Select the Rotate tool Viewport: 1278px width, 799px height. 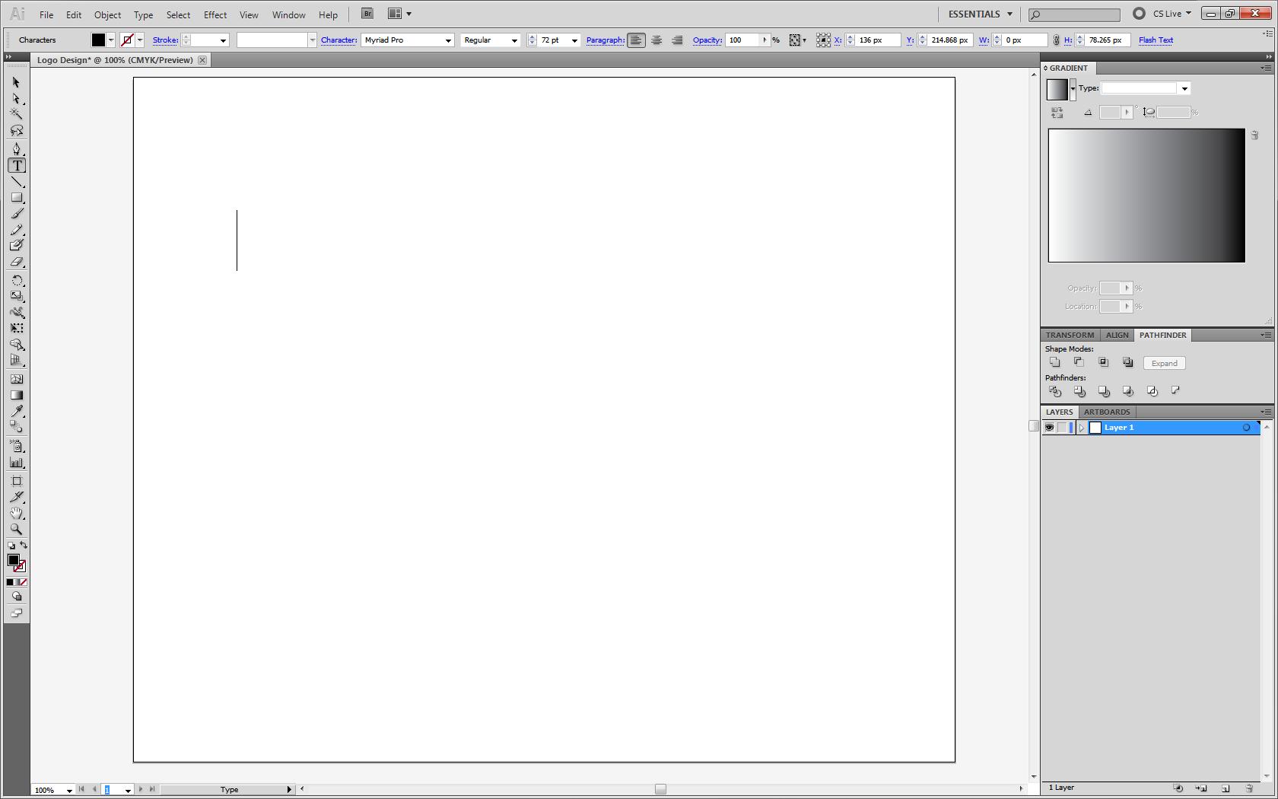click(x=17, y=281)
